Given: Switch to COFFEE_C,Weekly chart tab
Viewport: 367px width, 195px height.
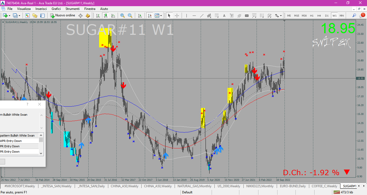Looking at the screenshot, I should coord(324,186).
